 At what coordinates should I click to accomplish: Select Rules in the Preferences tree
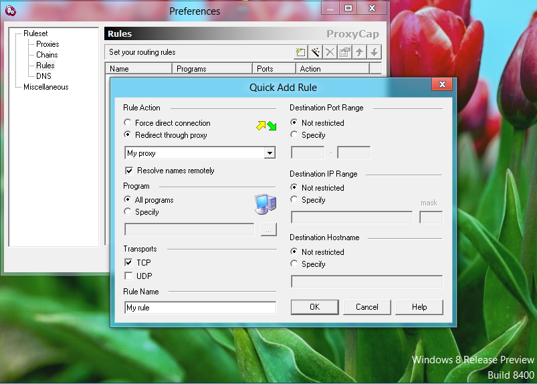45,65
